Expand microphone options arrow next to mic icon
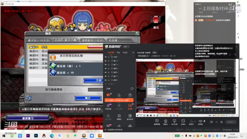Screen dimensions: 247x139 coord(195,121)
